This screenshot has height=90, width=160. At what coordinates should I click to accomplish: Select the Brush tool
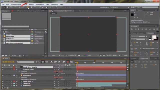pyautogui.click(x=39, y=7)
